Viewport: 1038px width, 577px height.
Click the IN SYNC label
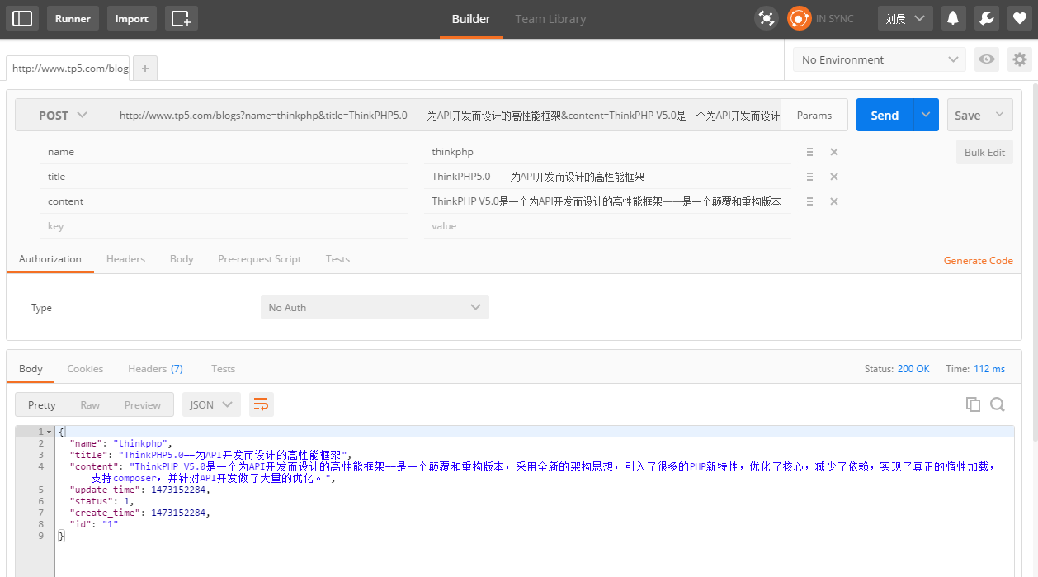834,18
